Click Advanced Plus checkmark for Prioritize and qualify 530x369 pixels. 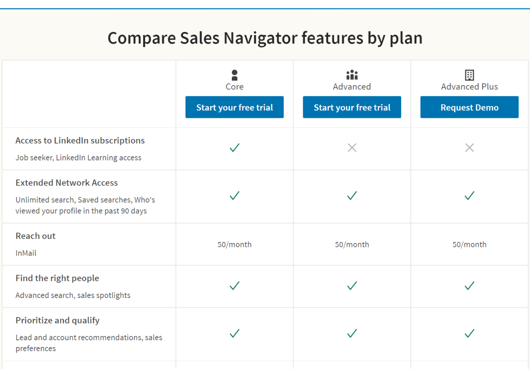click(469, 333)
